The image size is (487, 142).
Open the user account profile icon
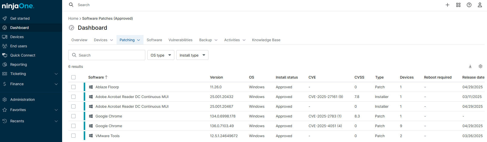coord(480,5)
